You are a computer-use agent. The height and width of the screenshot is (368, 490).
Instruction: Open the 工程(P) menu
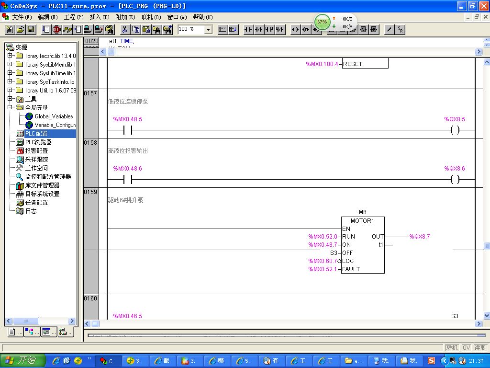tap(73, 17)
